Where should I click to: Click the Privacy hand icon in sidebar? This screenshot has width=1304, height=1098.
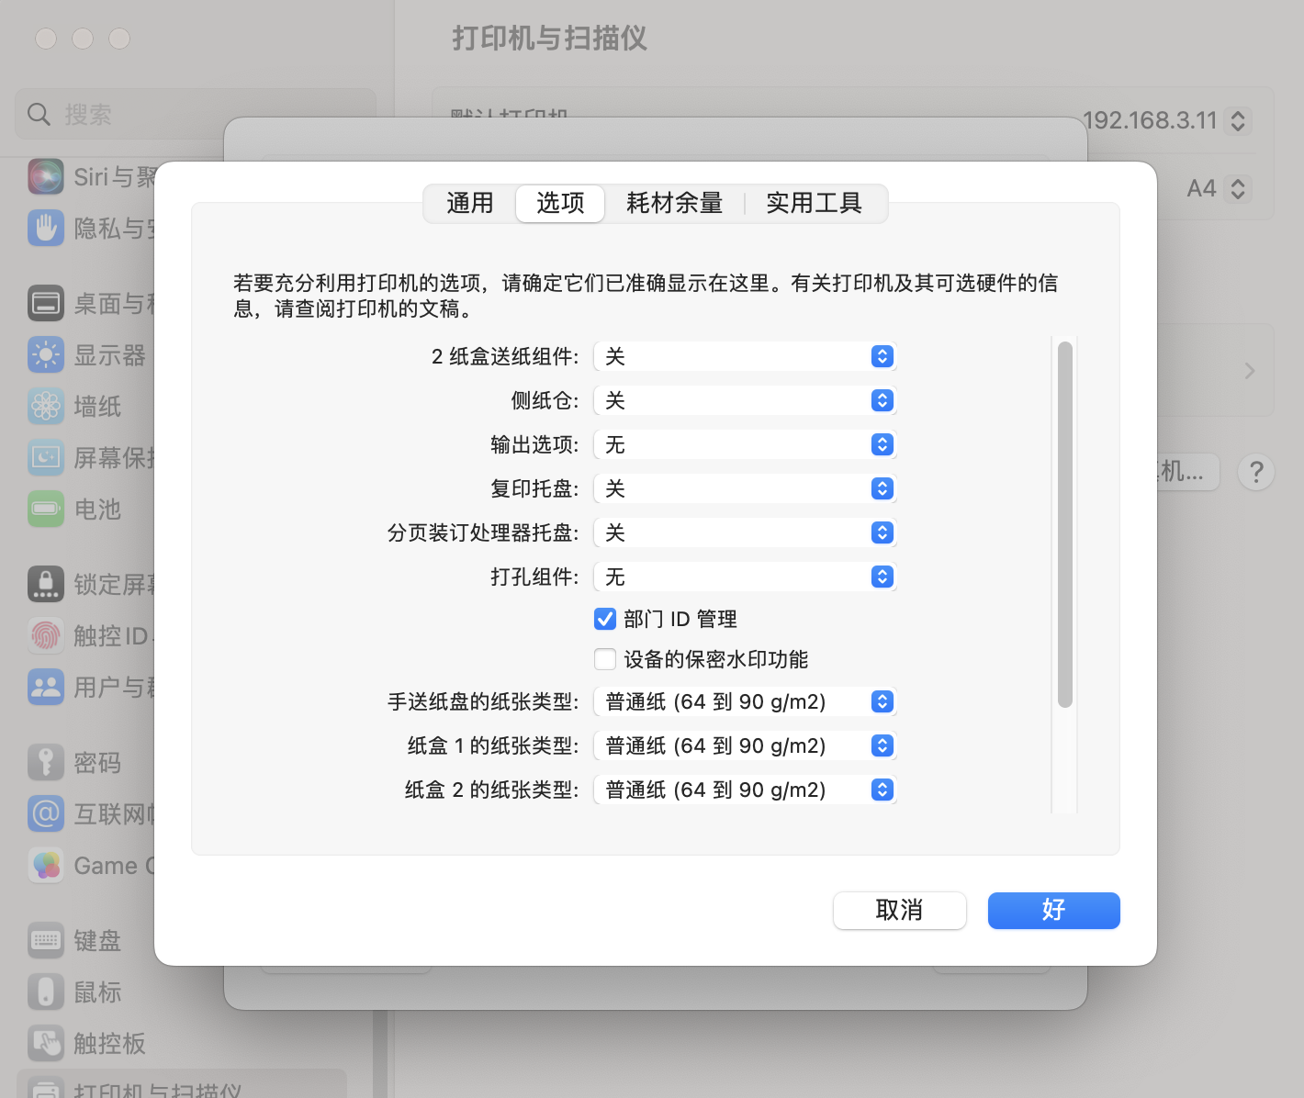click(46, 228)
